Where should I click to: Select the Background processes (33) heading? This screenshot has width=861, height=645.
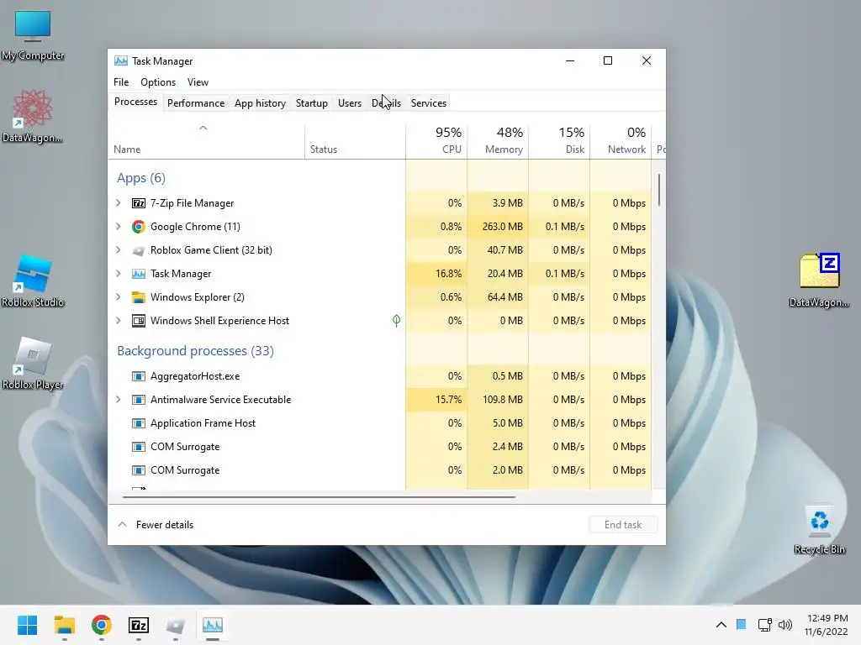click(195, 351)
